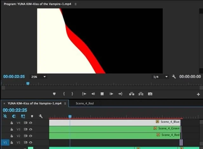
Task: Hide track V1 output eye
Action: (30, 142)
